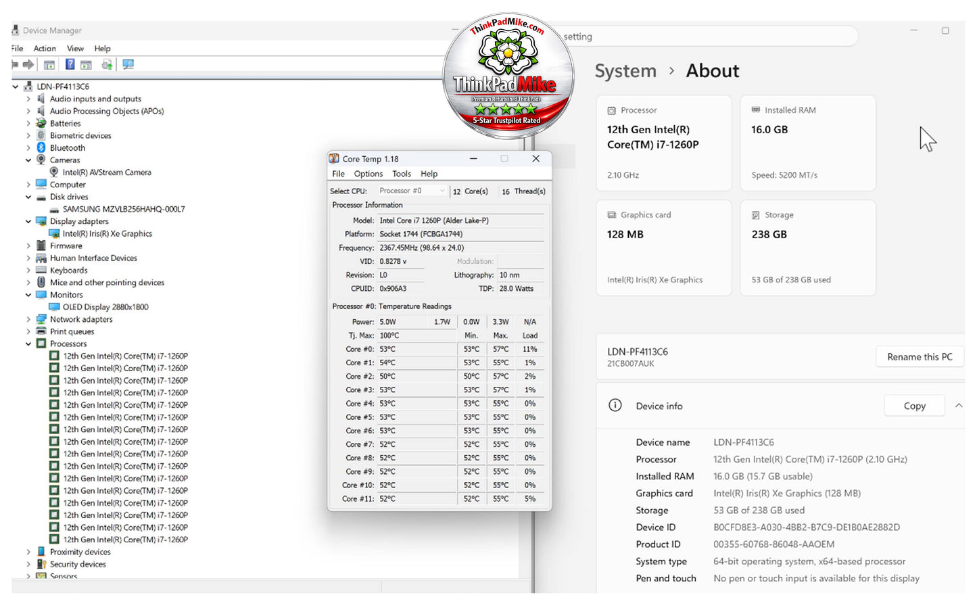Click the System breadcrumb link
Viewport: 977px width, 614px height.
pos(625,71)
